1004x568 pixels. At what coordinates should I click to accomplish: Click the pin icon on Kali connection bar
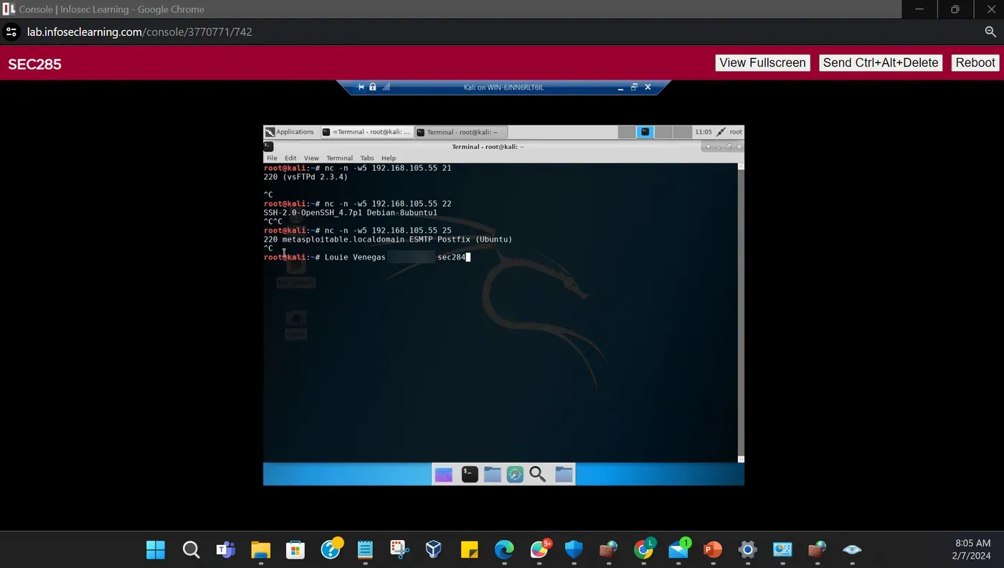[361, 87]
